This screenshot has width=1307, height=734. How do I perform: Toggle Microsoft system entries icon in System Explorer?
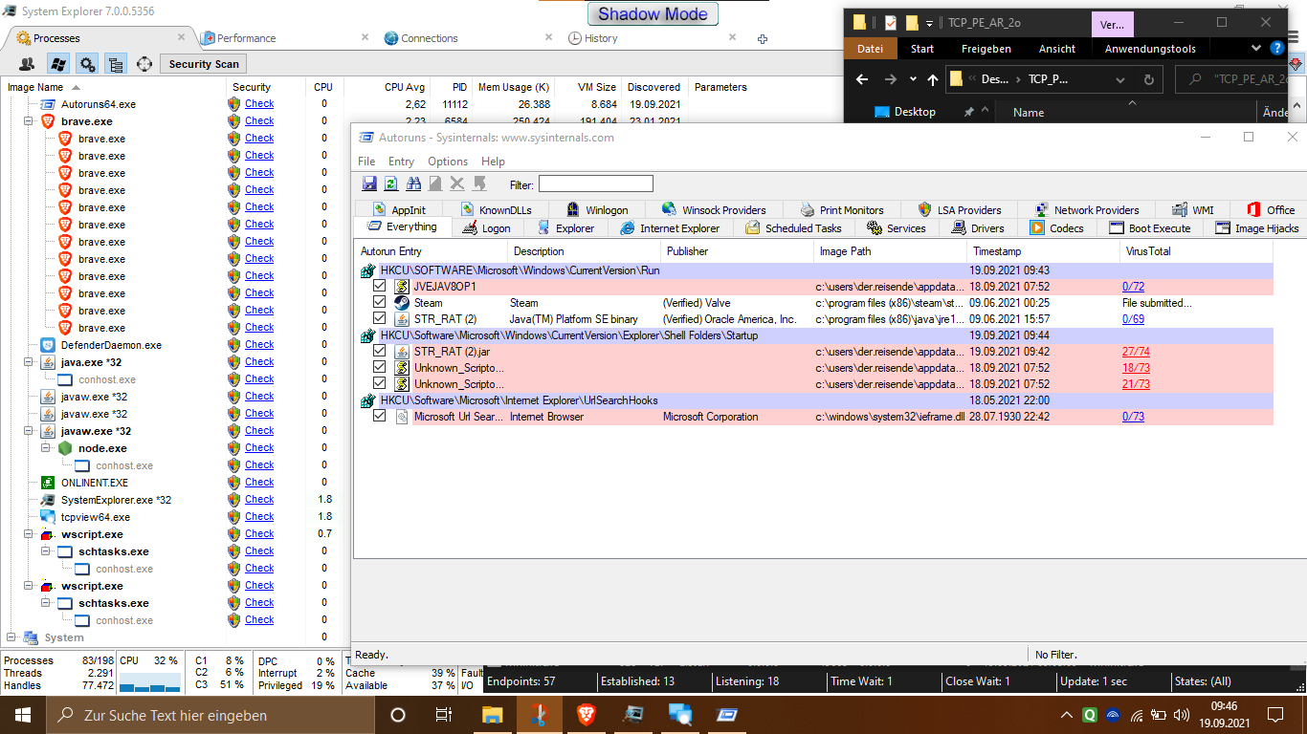[58, 64]
